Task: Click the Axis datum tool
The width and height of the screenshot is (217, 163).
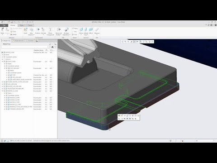Action: click(x=75, y=32)
